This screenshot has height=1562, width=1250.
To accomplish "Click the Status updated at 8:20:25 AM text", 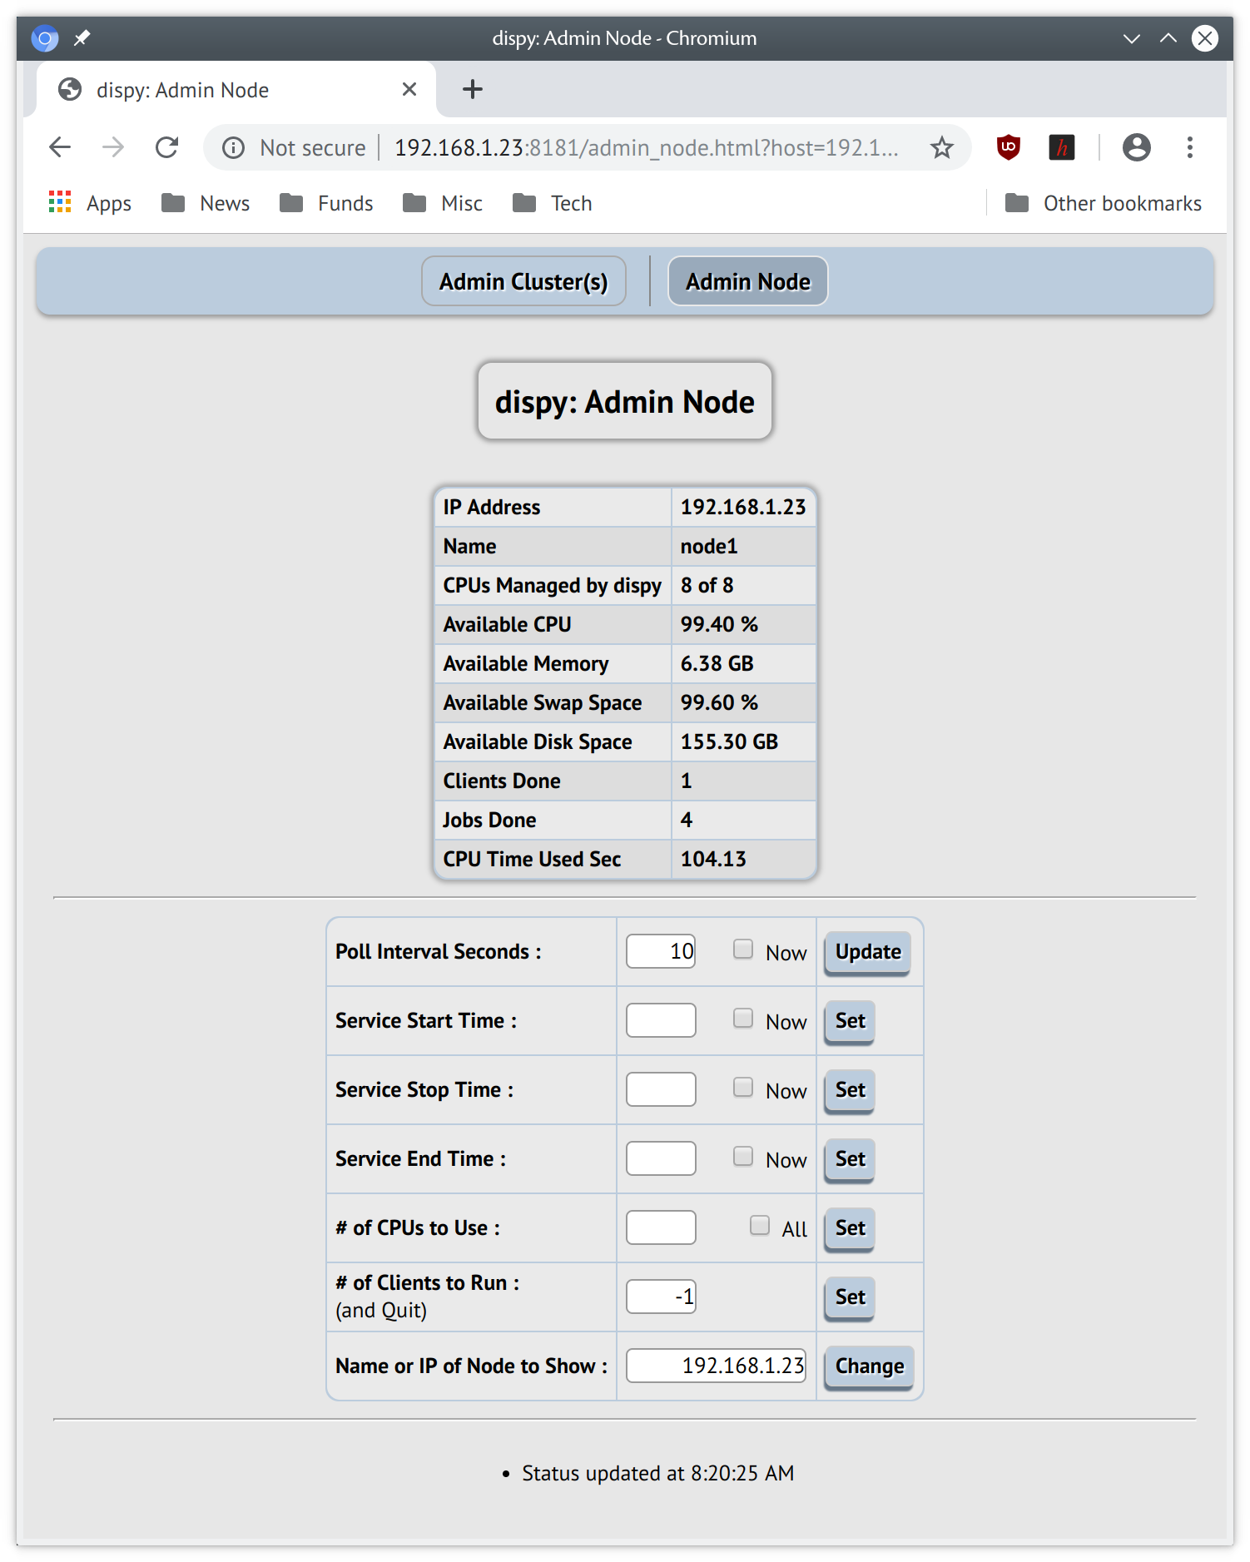I will tap(657, 1473).
